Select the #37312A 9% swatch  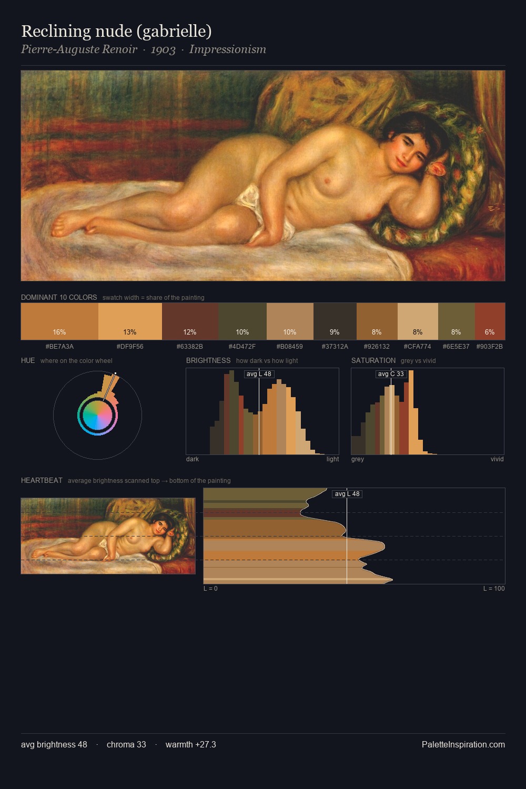[335, 321]
